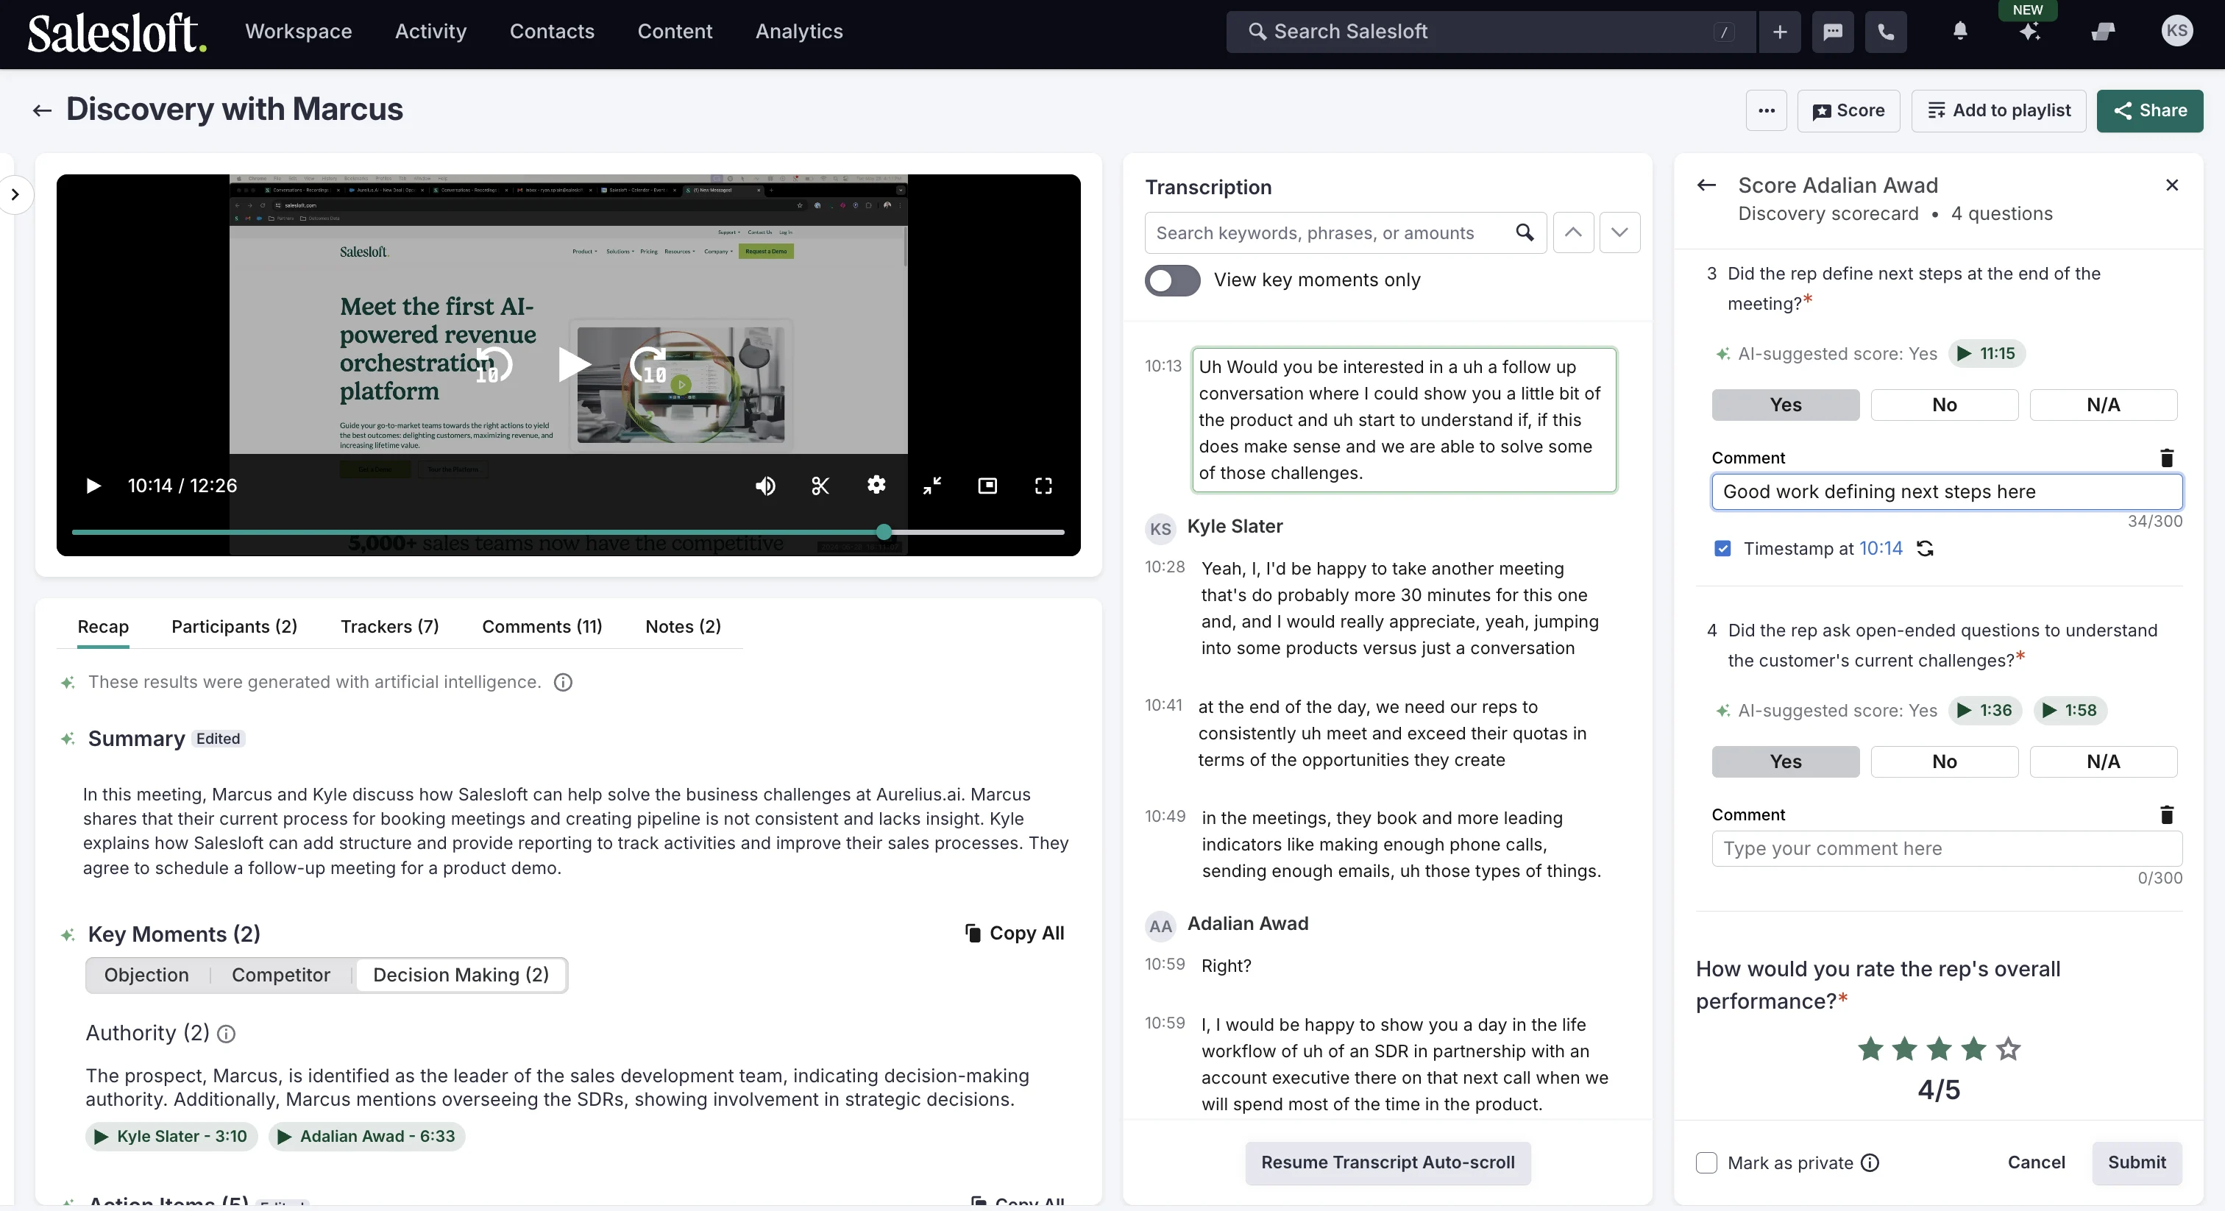This screenshot has height=1211, width=2225.
Task: Play the 1:58 AI-suggested timestamp
Action: 2070,710
